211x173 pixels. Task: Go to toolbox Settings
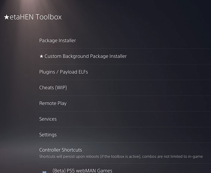point(125,135)
